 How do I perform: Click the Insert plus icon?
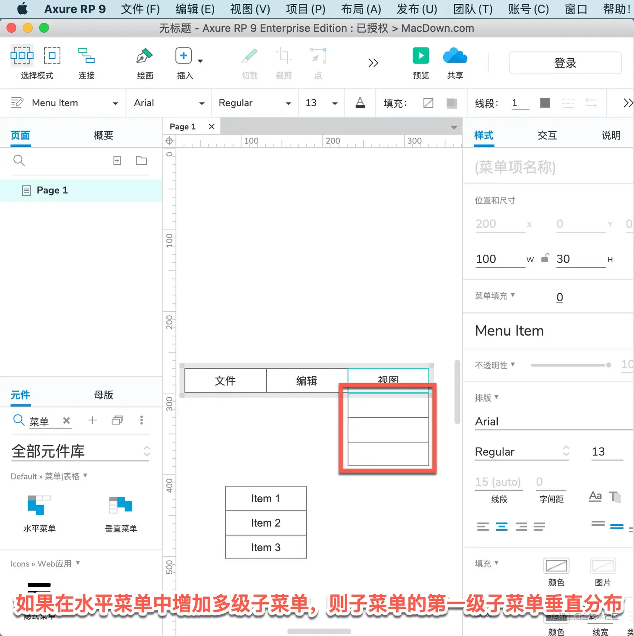184,56
